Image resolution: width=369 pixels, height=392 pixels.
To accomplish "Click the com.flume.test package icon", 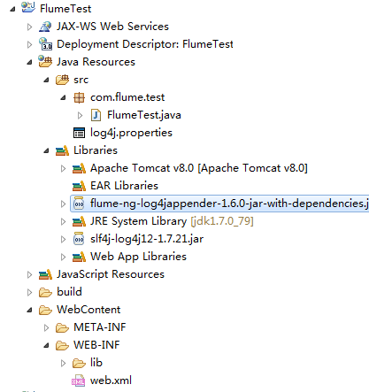I will 79,97.
